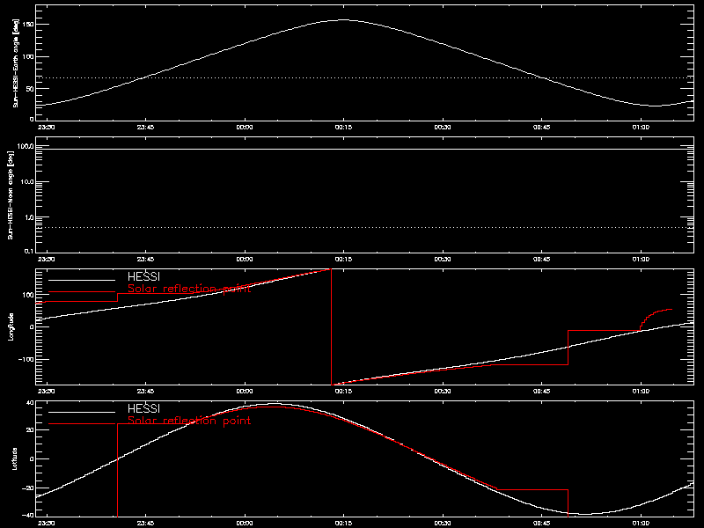
Task: Select the 'Latitude' y-axis title
Action: click(14, 458)
